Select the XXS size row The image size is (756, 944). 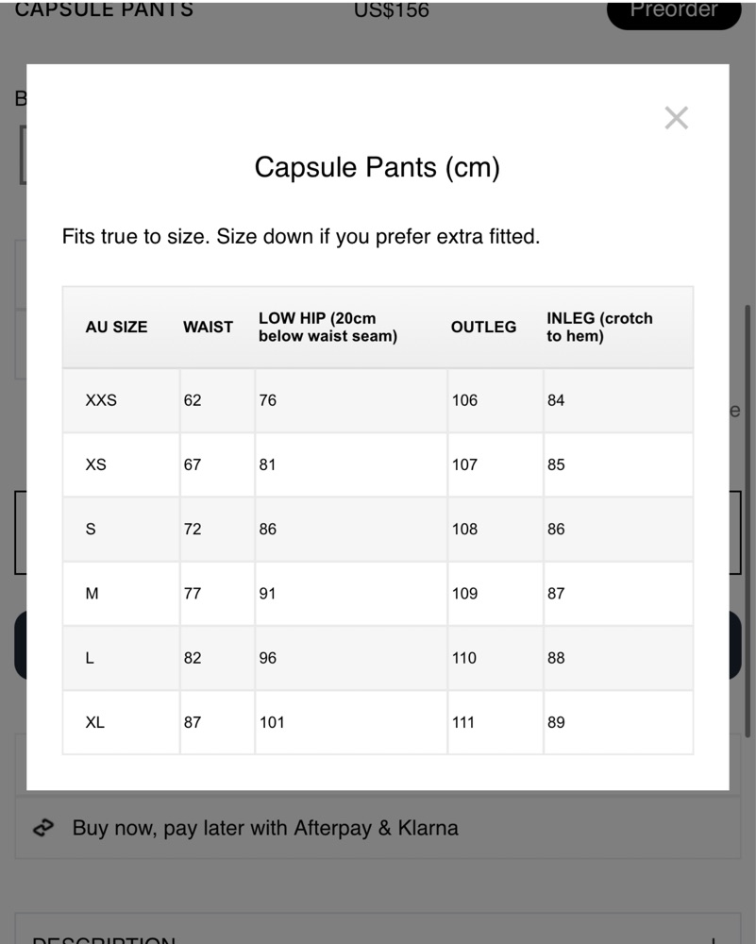[378, 400]
